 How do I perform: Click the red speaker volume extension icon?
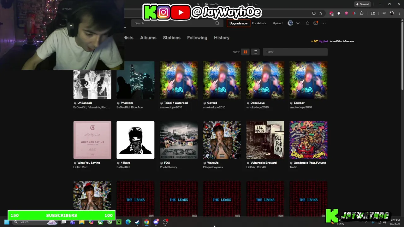pos(354,13)
